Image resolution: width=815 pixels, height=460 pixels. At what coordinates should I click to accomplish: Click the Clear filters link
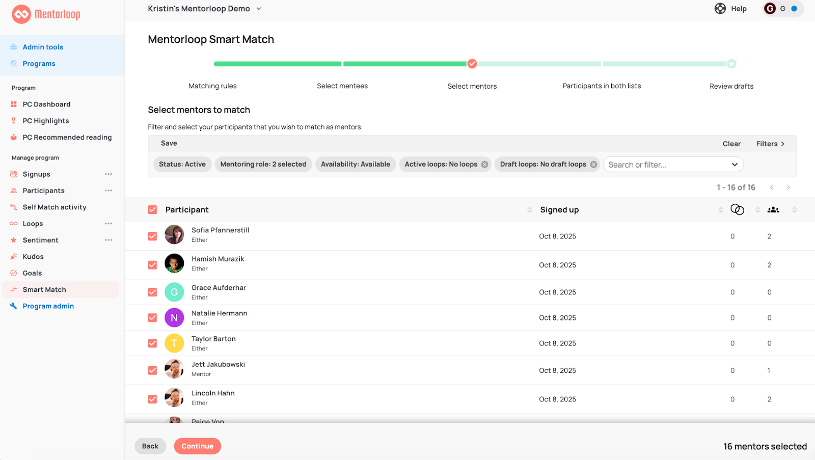731,144
